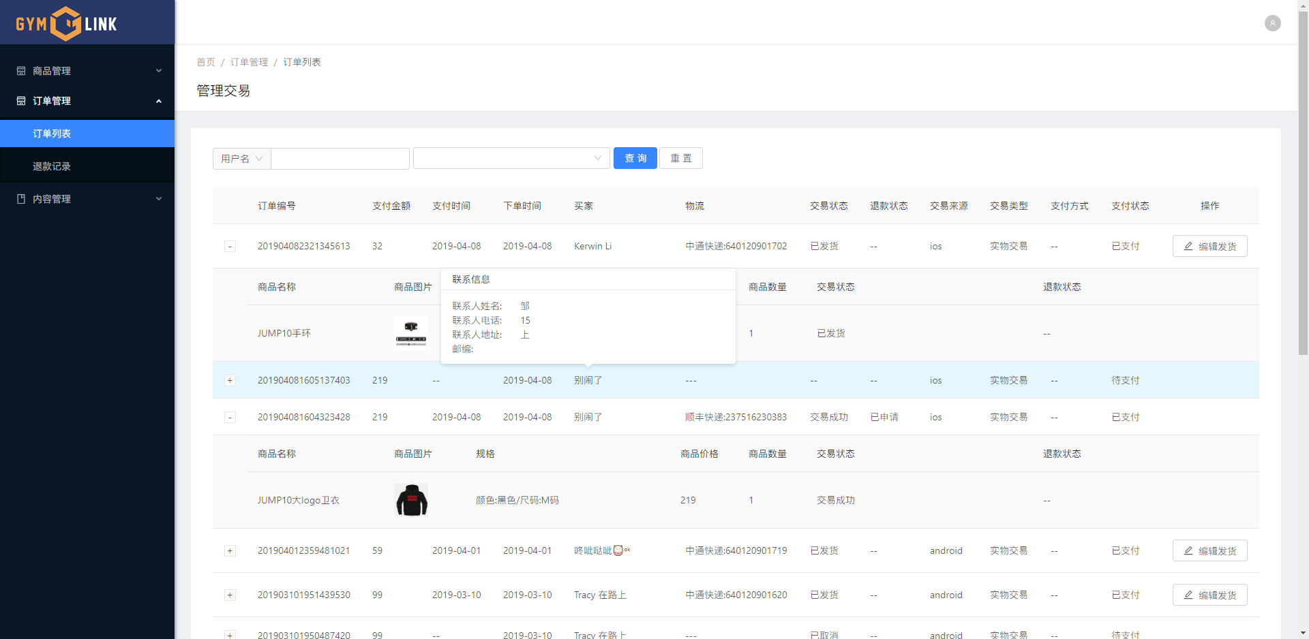Select 订单列表 in the sidebar

(87, 134)
